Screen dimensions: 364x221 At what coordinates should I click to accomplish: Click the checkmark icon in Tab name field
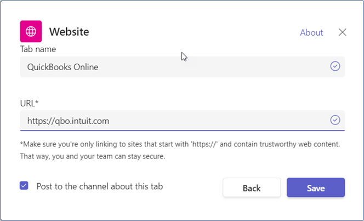click(x=335, y=66)
